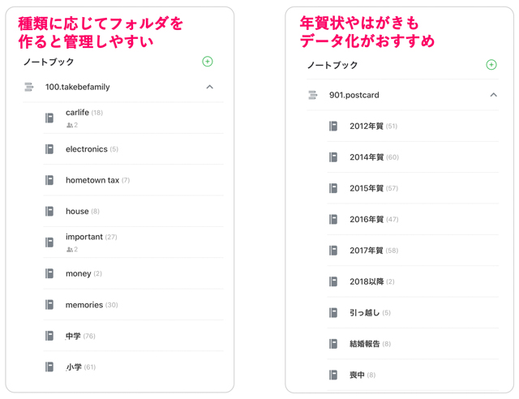
Task: Click notebook icon next to memories
Action: (49, 305)
